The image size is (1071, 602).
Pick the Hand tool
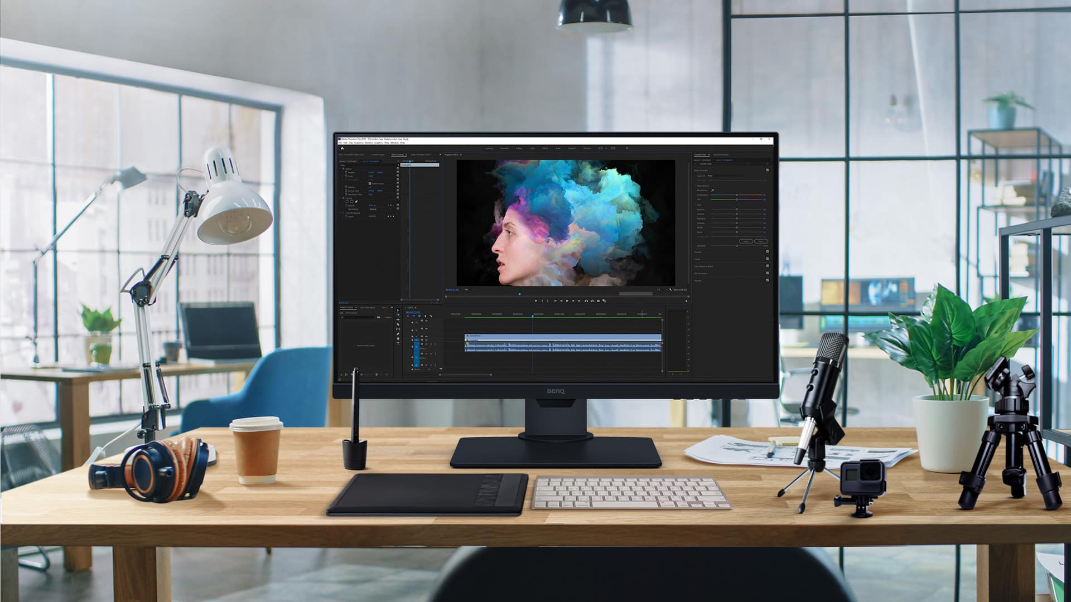[x=398, y=338]
